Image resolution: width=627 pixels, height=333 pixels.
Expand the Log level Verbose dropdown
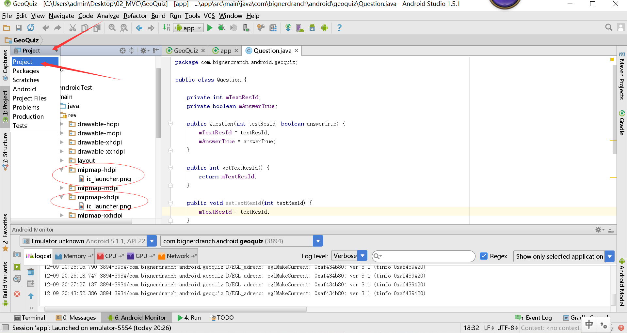(362, 256)
